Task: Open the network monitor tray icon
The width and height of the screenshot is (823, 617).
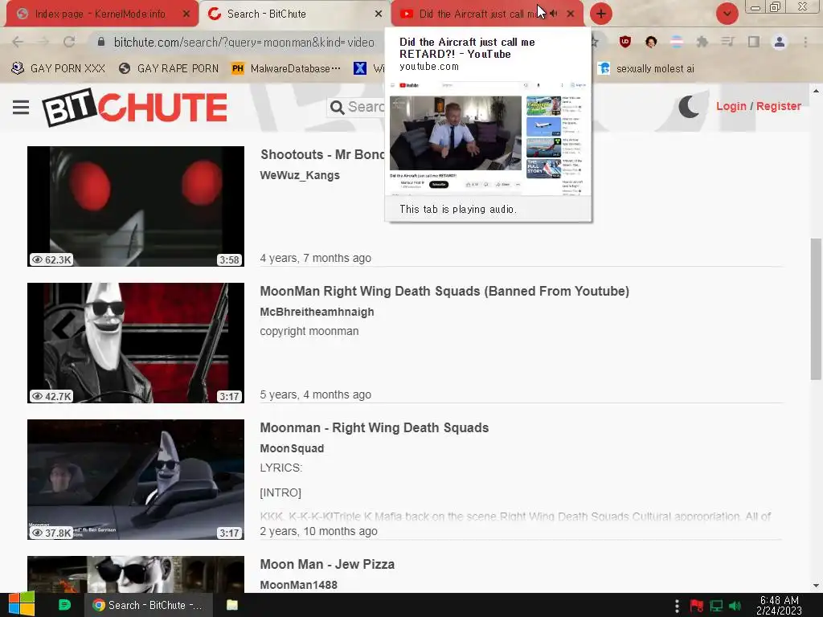Action: coord(716,606)
